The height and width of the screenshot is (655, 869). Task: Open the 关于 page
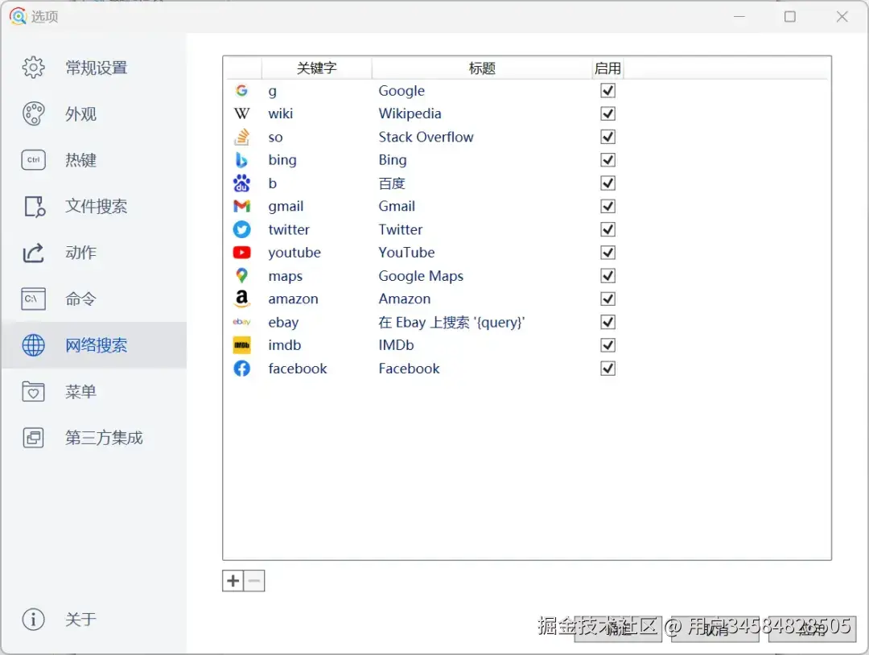(x=94, y=619)
